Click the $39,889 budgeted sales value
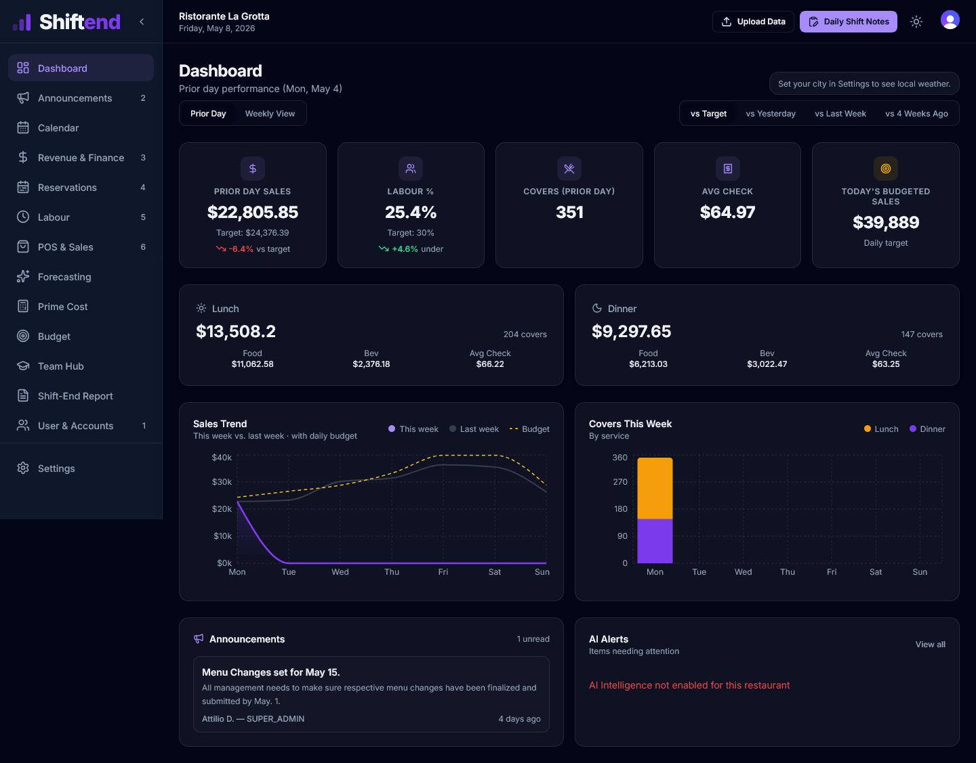The width and height of the screenshot is (976, 763). click(x=886, y=223)
